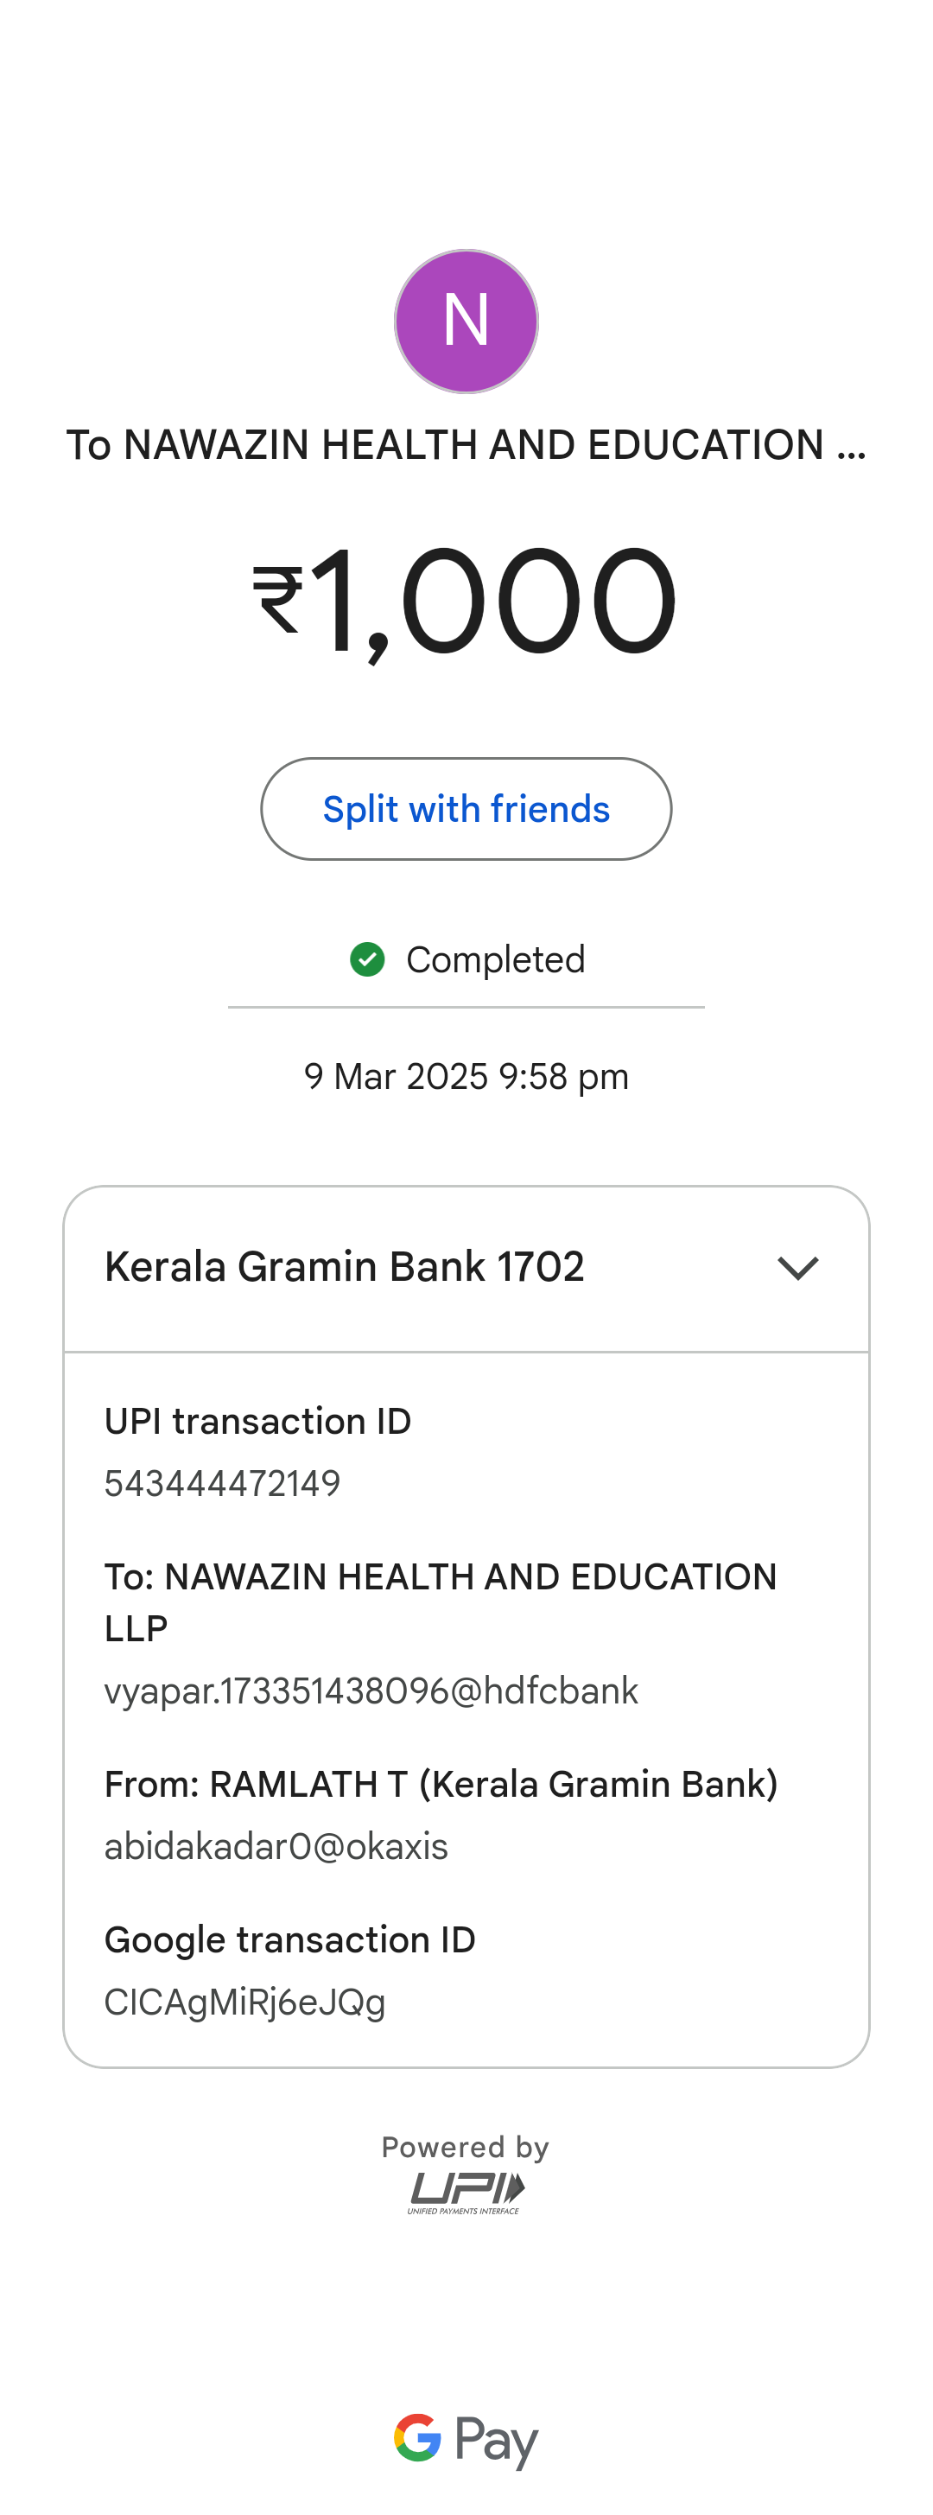
Task: Tap the truncated recipient name heading
Action: (466, 445)
